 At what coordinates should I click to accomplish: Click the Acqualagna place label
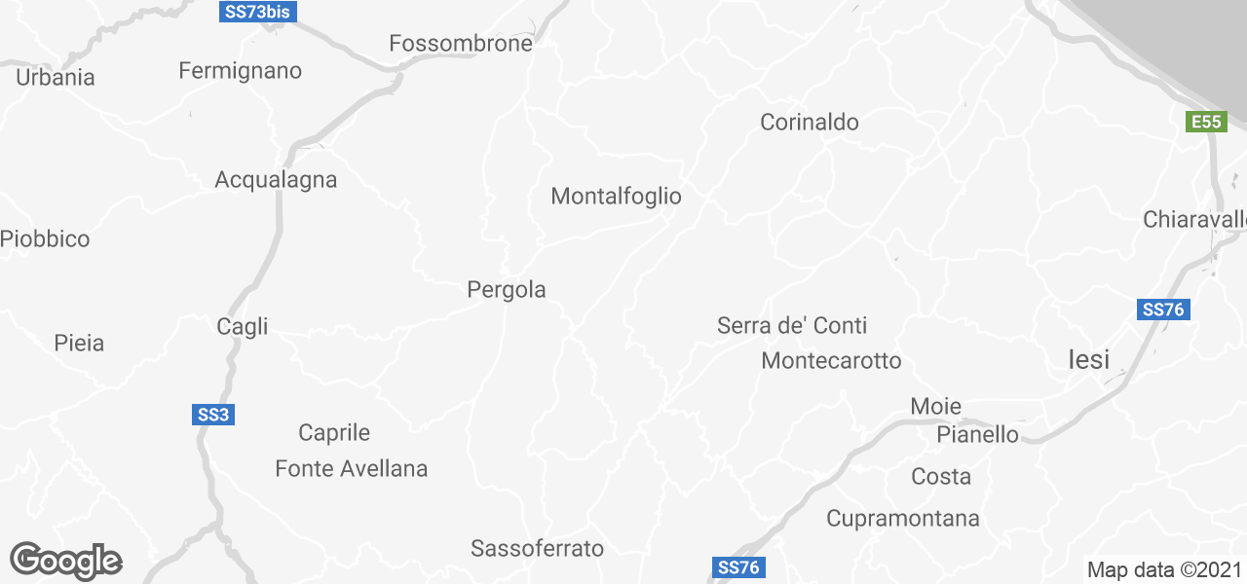click(276, 180)
